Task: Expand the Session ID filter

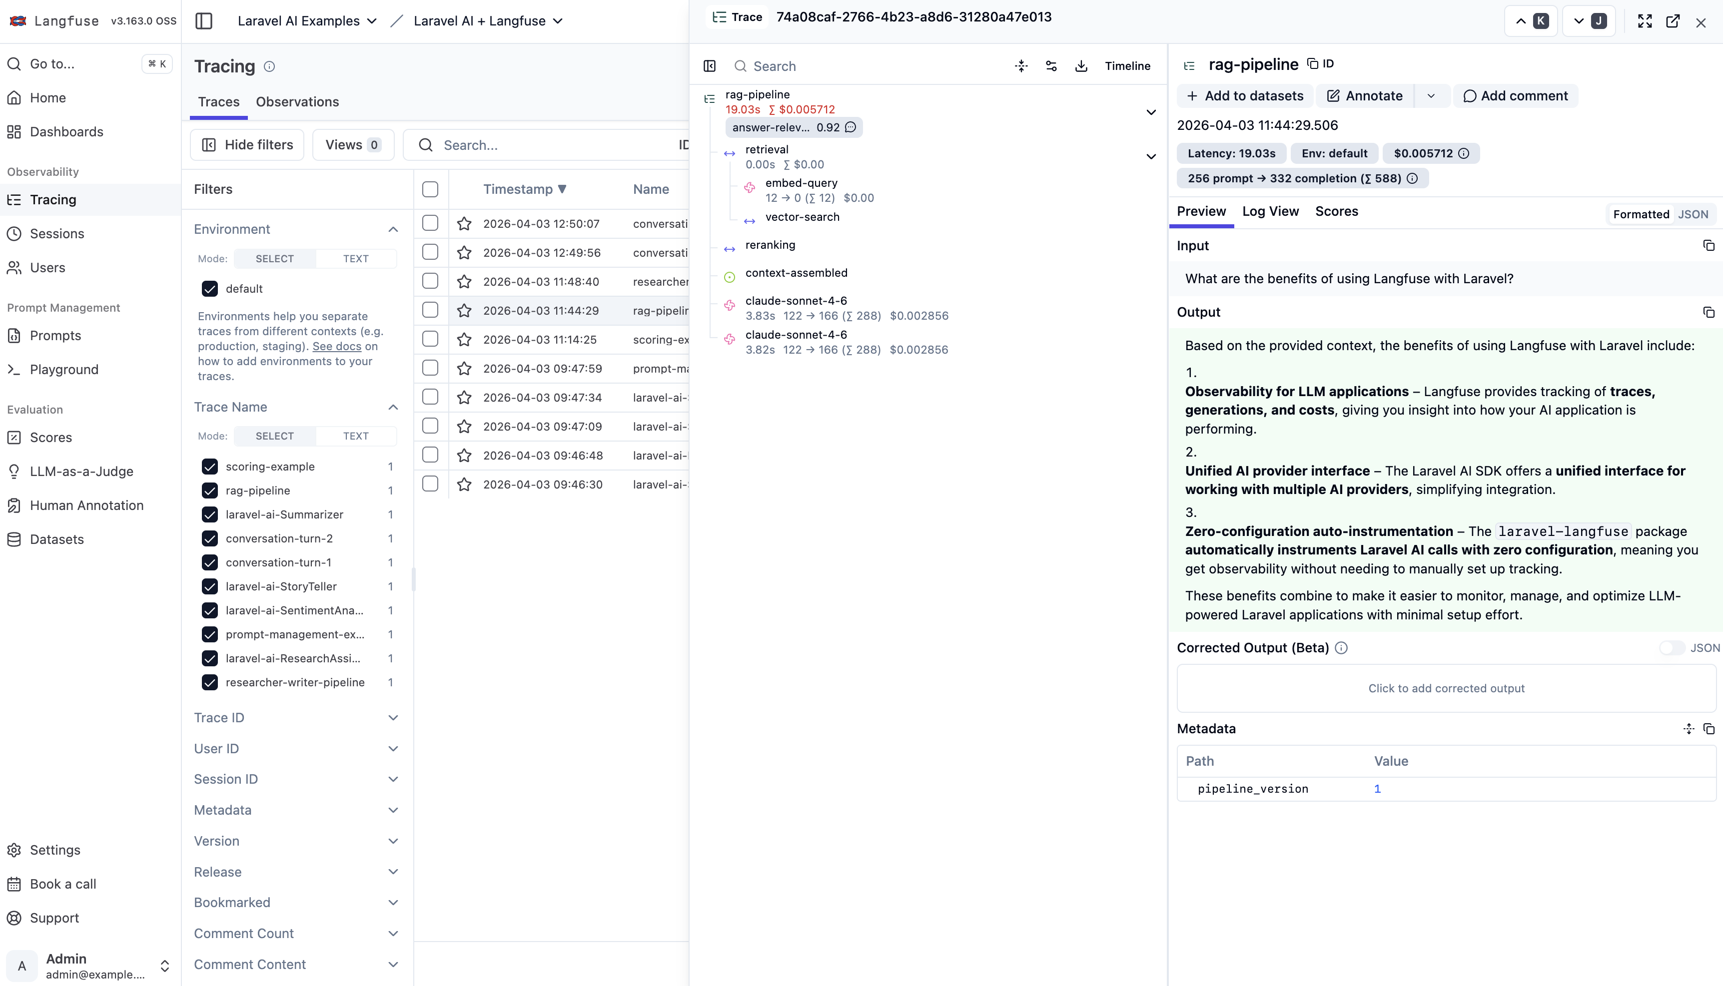Action: click(x=393, y=779)
